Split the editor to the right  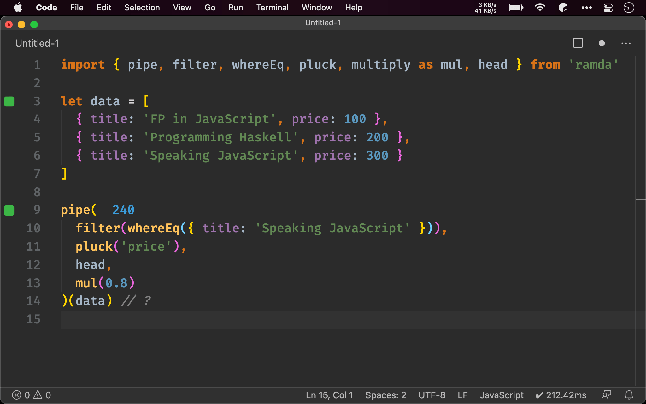578,43
